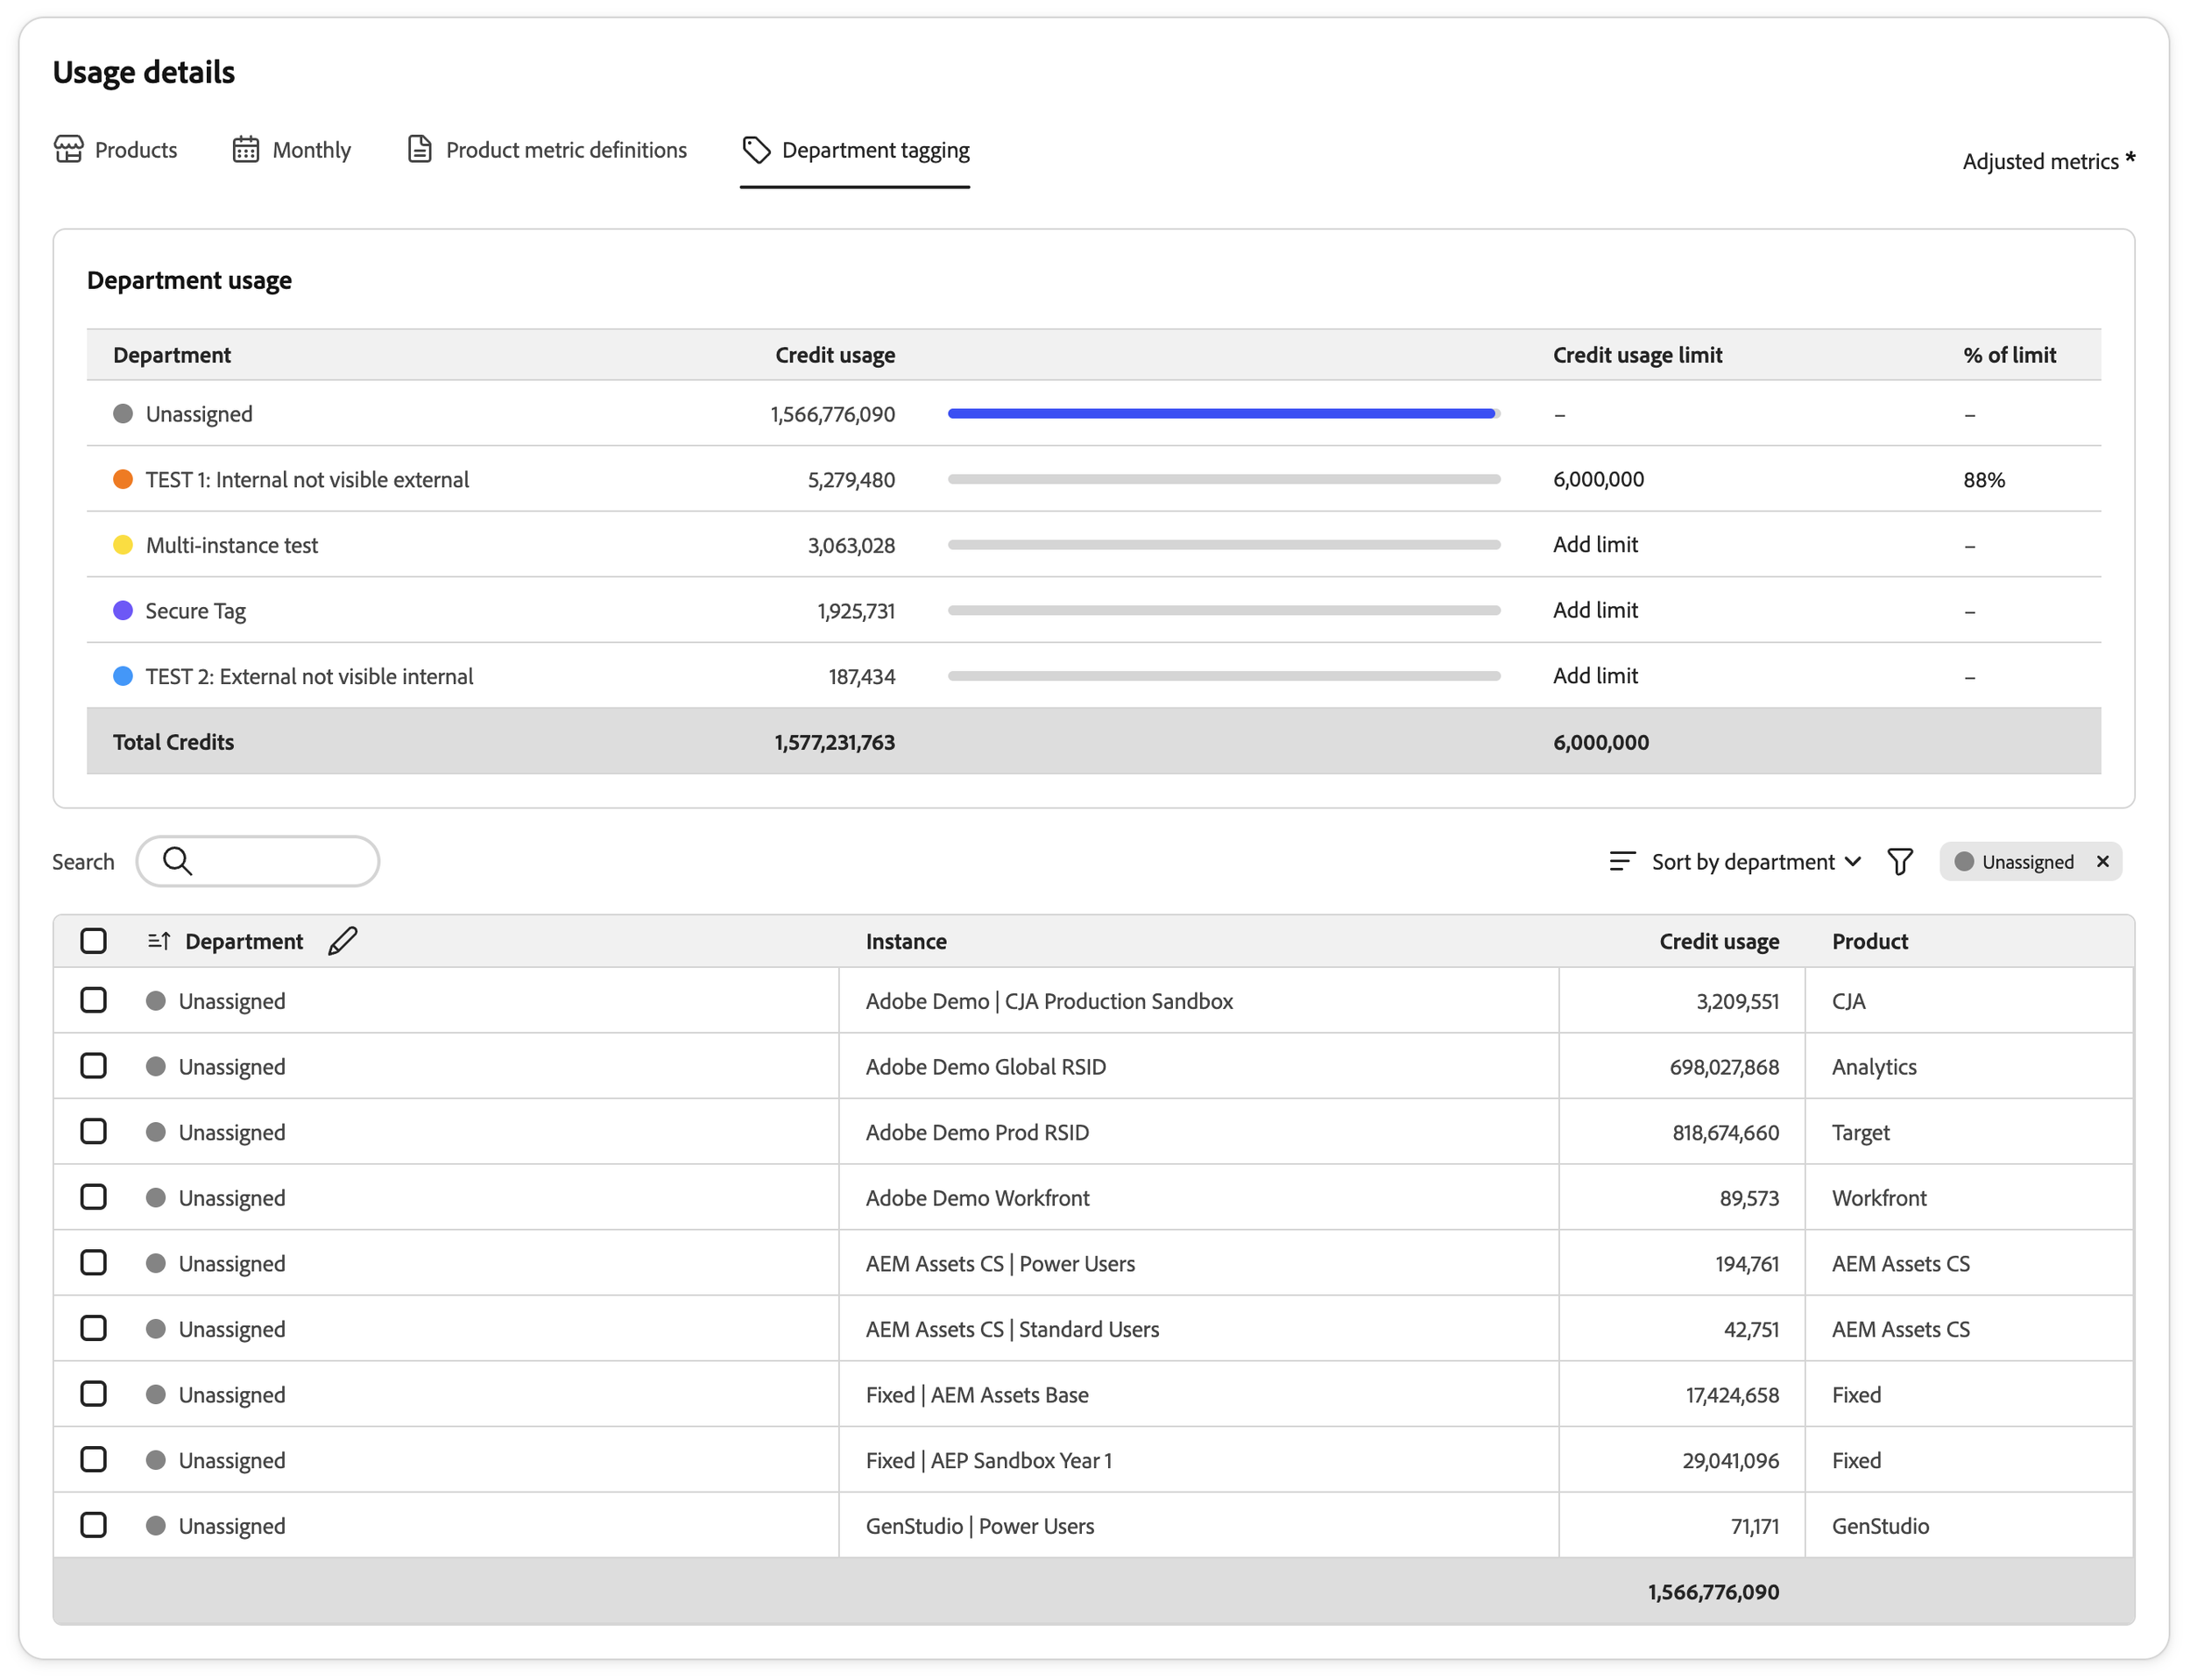
Task: Click the Products storefront icon
Action: pos(69,149)
